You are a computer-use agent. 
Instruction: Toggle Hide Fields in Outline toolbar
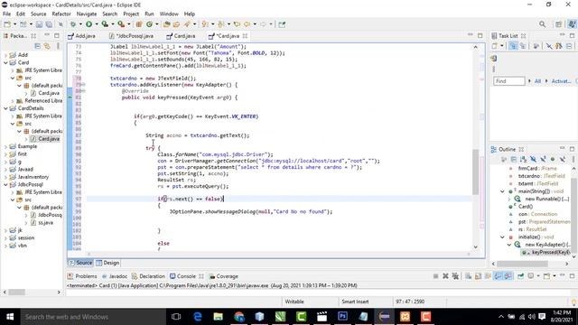coord(533,159)
